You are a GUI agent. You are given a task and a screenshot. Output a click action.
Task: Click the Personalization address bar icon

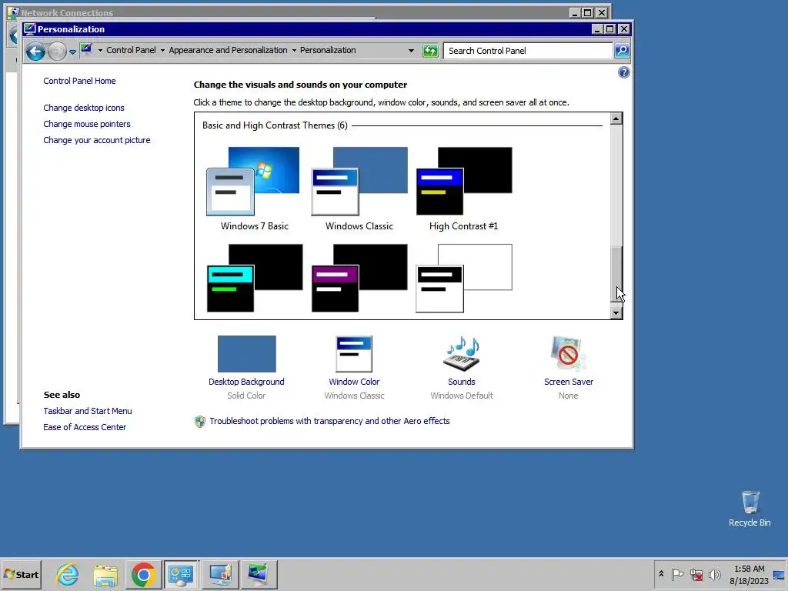pos(86,49)
